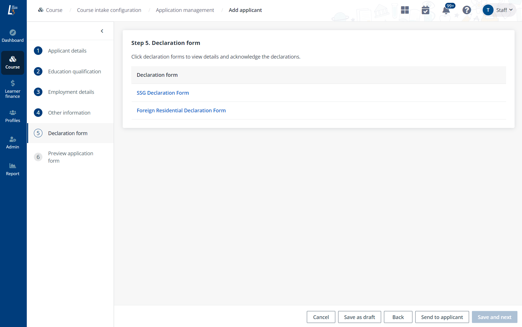Open Learner finance dollar icon
This screenshot has width=522, height=327.
coord(13,83)
